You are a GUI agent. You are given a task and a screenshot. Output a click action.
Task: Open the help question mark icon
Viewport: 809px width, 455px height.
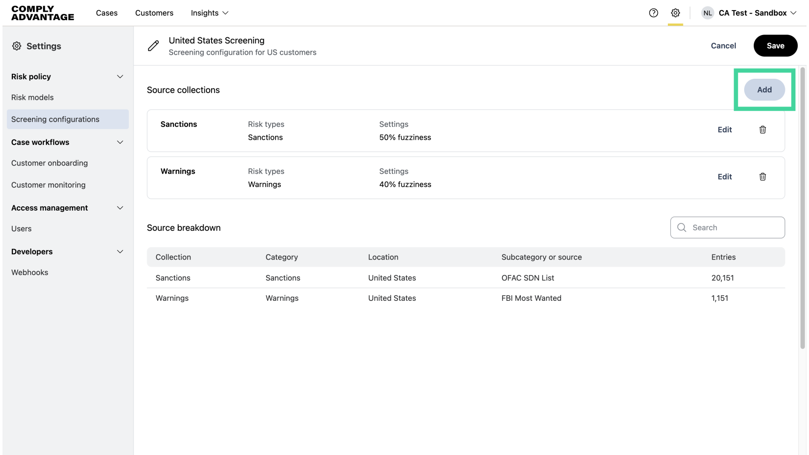(x=653, y=13)
